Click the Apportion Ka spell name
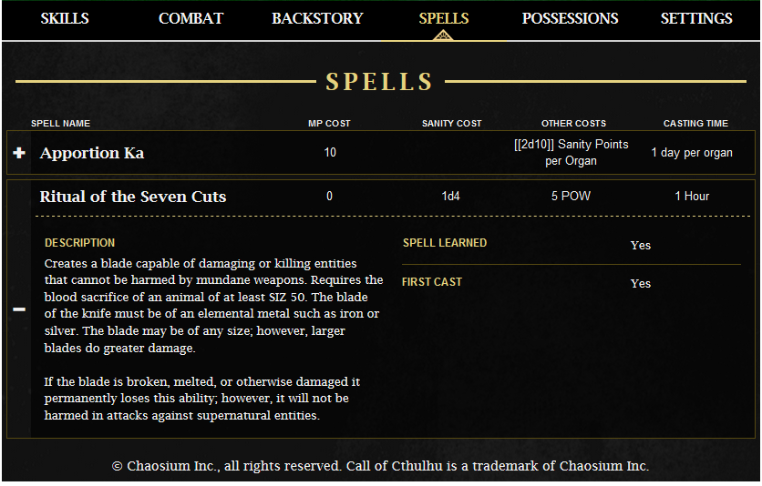762x486 pixels. (x=92, y=153)
